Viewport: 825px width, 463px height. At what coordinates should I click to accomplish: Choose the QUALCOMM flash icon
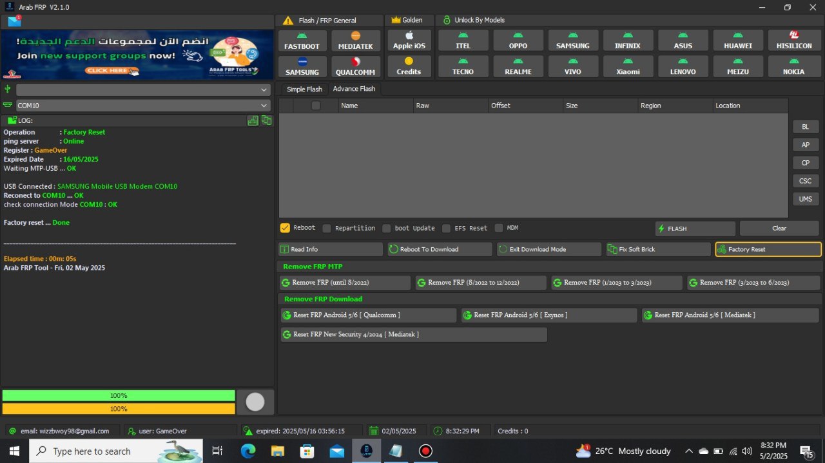pyautogui.click(x=355, y=66)
